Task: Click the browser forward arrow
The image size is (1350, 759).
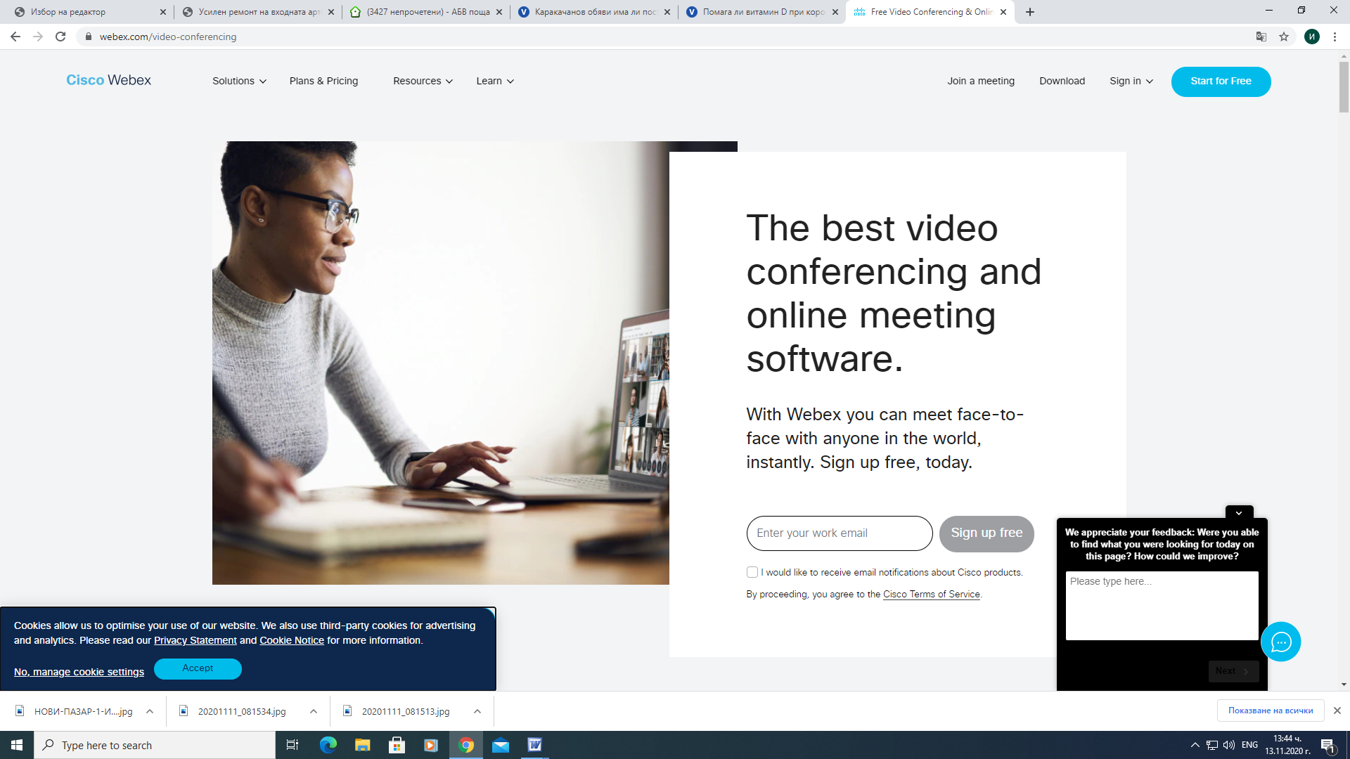Action: pos(38,37)
